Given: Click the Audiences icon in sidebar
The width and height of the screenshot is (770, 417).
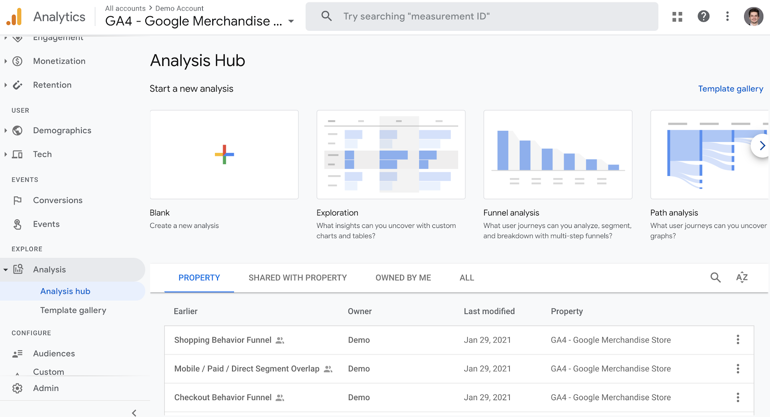Looking at the screenshot, I should [17, 354].
